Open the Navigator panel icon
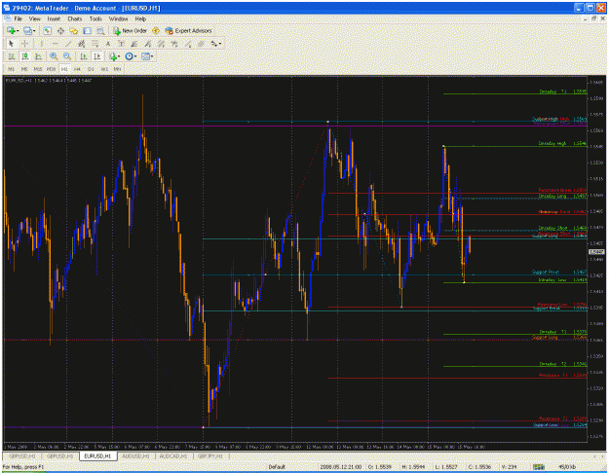Image resolution: width=609 pixels, height=473 pixels. click(x=73, y=30)
